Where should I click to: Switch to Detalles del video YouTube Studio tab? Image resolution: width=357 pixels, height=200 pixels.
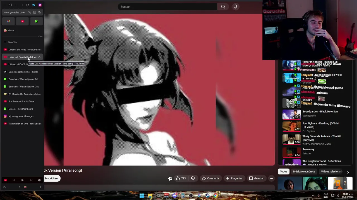(22, 49)
